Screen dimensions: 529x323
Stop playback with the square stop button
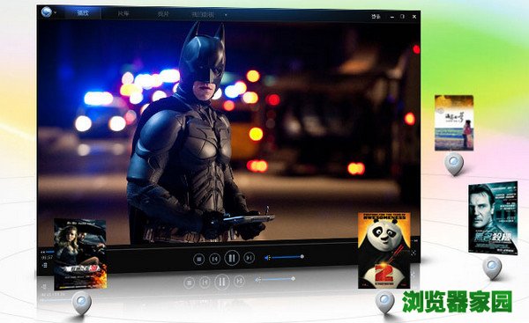tap(199, 259)
